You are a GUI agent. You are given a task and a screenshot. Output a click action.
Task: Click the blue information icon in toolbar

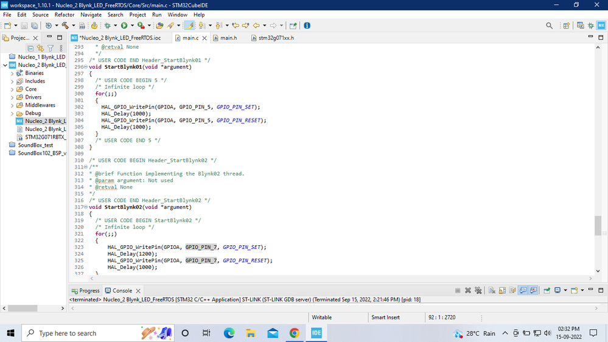307,26
